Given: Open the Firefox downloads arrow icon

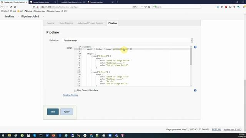Looking at the screenshot, I should point(218,7).
